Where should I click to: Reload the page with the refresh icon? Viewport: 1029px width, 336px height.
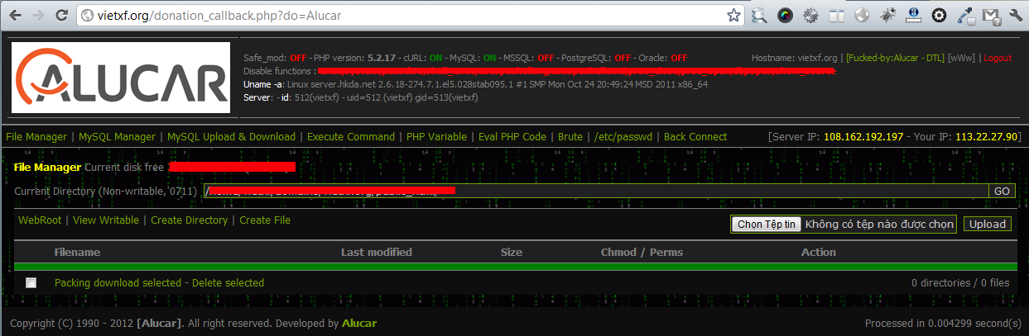coord(61,15)
